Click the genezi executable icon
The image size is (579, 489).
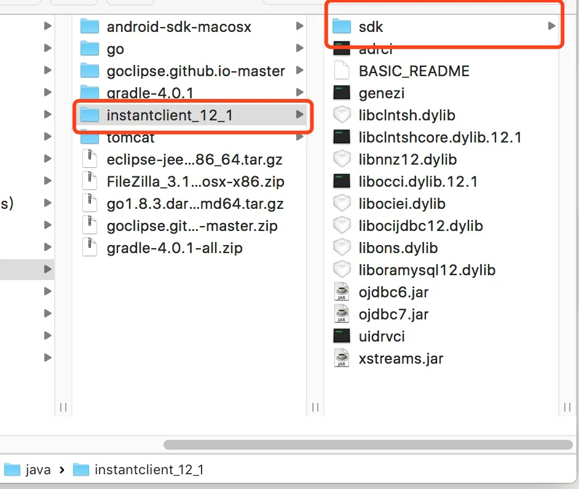point(341,93)
